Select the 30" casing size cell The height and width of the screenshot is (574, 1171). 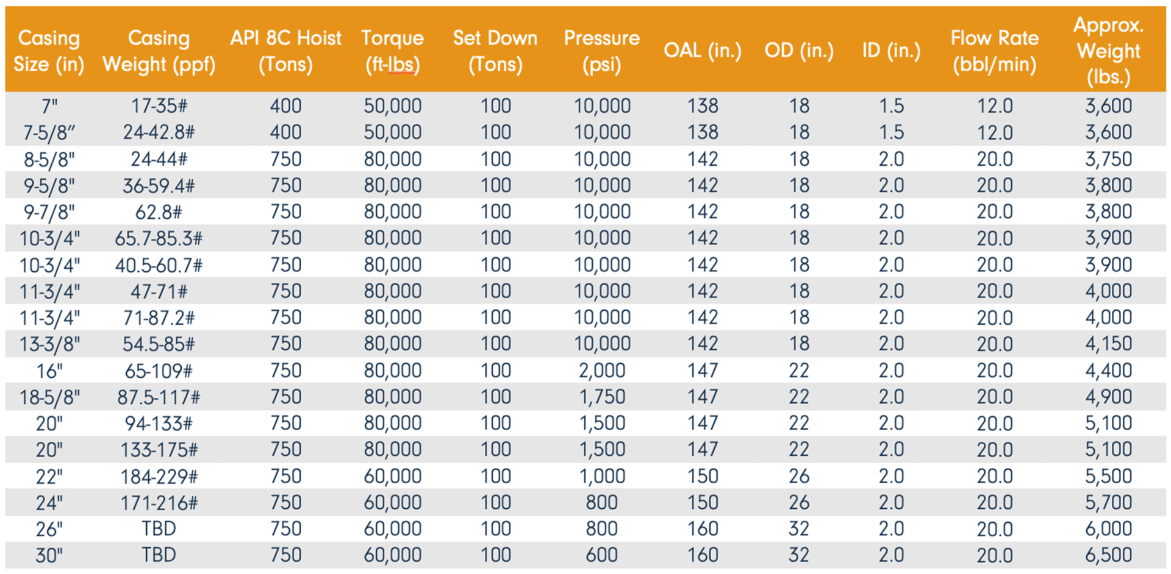pyautogui.click(x=49, y=555)
